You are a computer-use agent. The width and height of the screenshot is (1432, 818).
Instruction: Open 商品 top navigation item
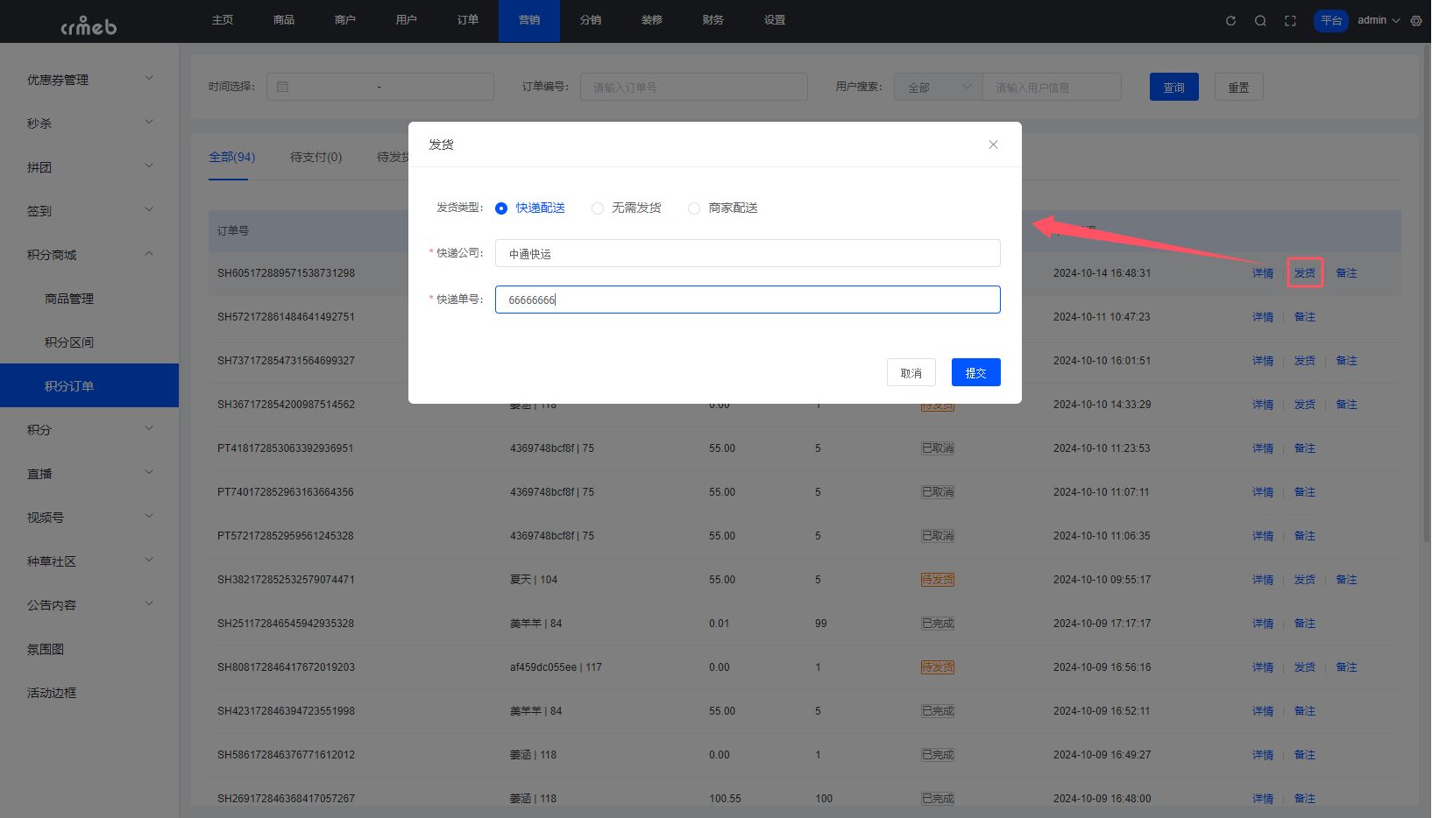(x=284, y=20)
